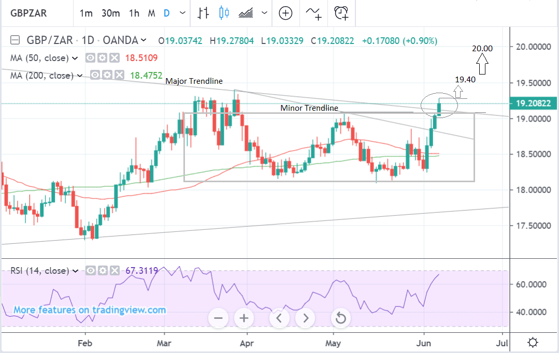Image resolution: width=559 pixels, height=353 pixels.
Task: Open 'More features on tradingview.com' link
Action: (x=90, y=310)
